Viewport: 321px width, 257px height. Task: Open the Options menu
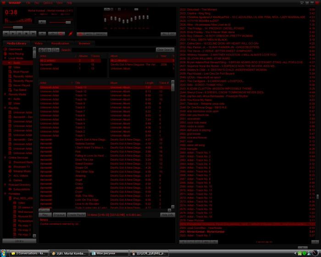coord(48,3)
